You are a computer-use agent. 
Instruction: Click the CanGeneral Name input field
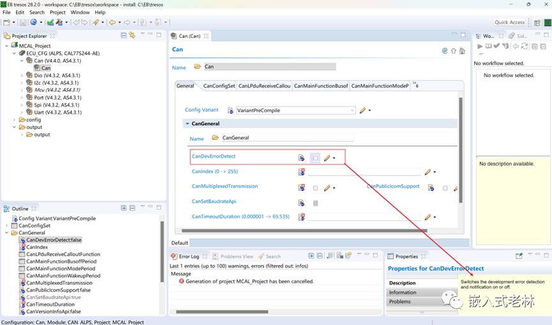point(287,138)
